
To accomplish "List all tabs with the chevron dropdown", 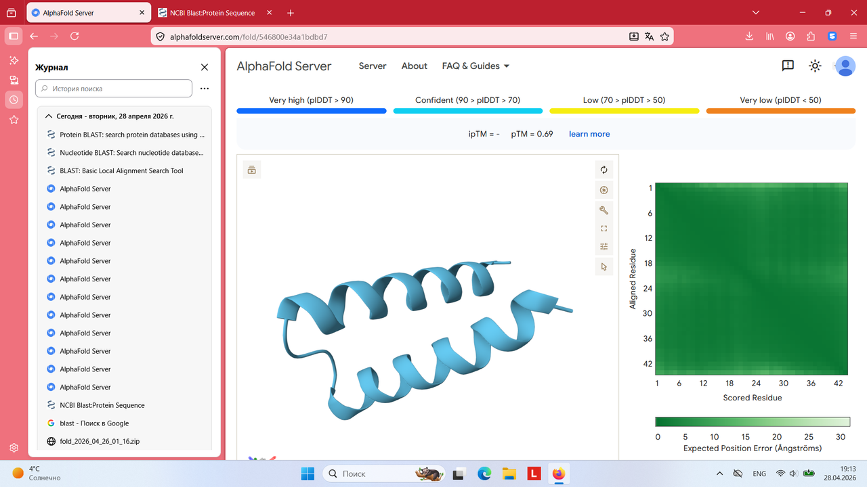I will click(x=757, y=13).
